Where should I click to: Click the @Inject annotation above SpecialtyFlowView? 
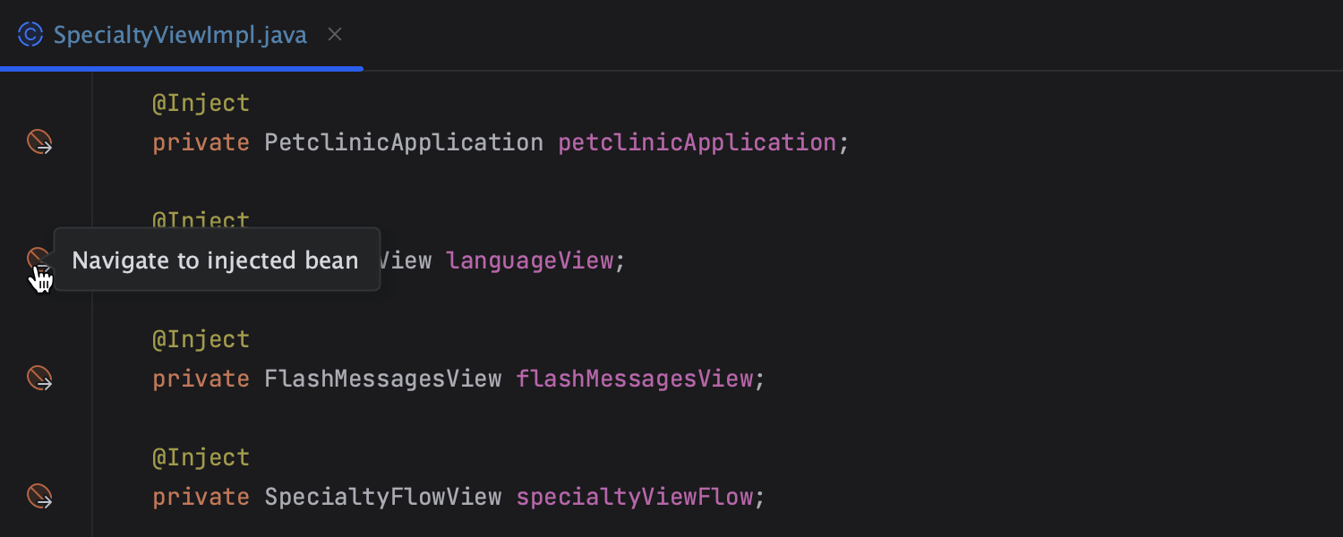coord(201,458)
